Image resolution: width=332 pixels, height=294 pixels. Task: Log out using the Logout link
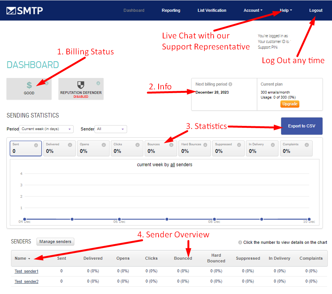[x=316, y=10]
